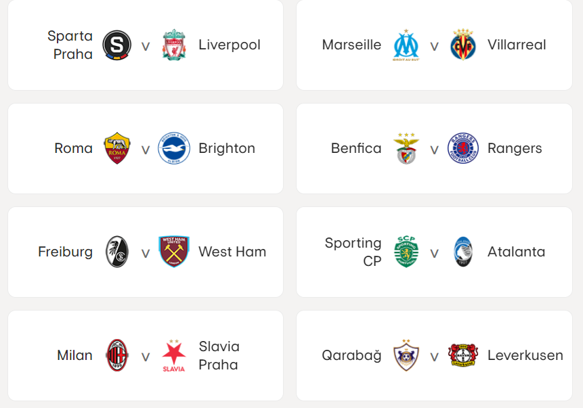Select the Slavia Praha star logo
Screen dimensions: 583x408
coord(173,355)
